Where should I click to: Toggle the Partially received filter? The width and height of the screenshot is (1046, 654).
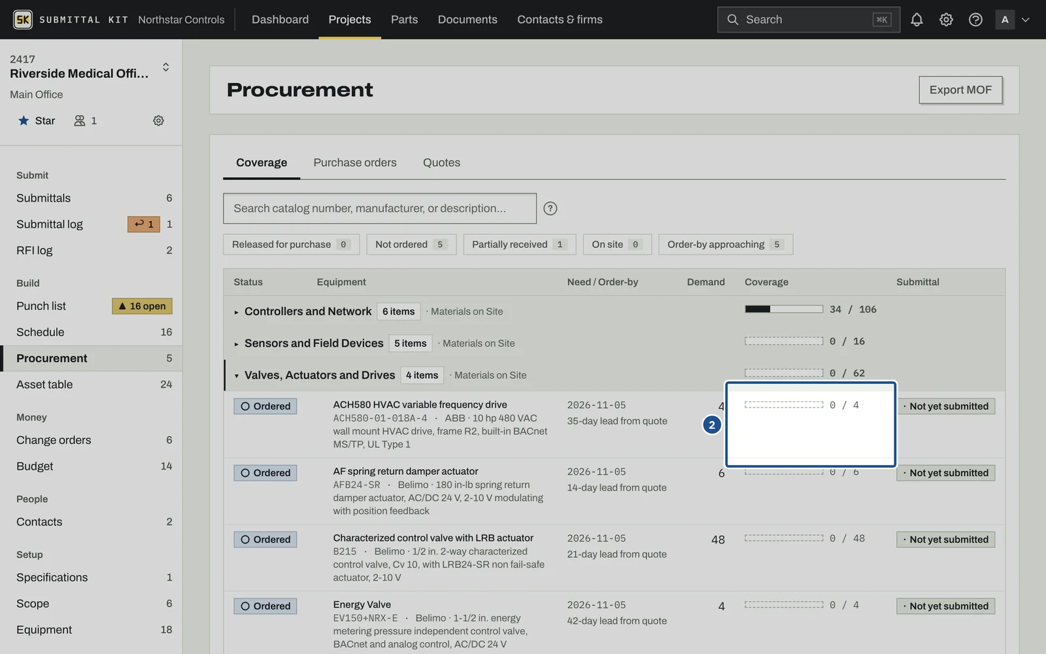pyautogui.click(x=520, y=244)
